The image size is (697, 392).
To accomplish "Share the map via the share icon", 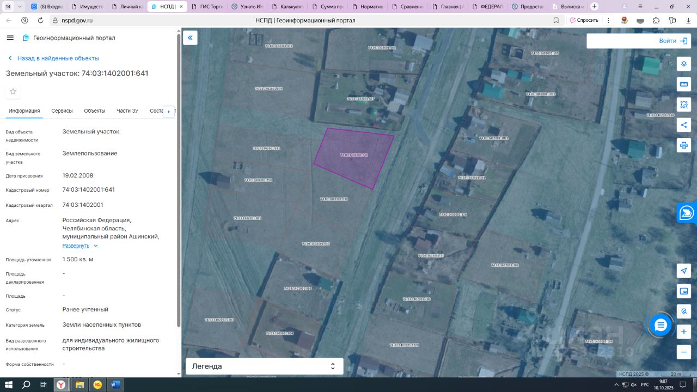I will (684, 125).
